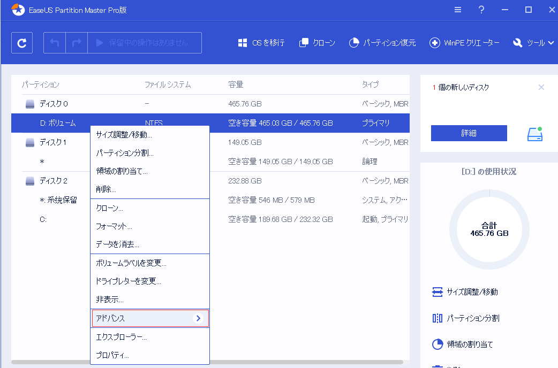Click the undo arrow icon
The image size is (558, 368).
pos(54,42)
